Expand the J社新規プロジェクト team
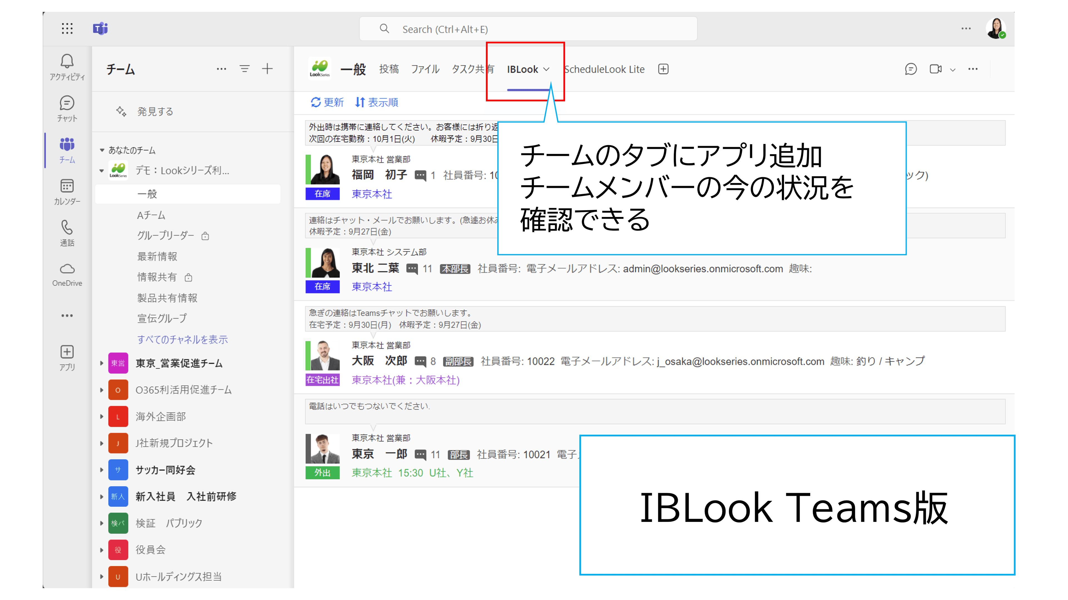 pyautogui.click(x=102, y=443)
